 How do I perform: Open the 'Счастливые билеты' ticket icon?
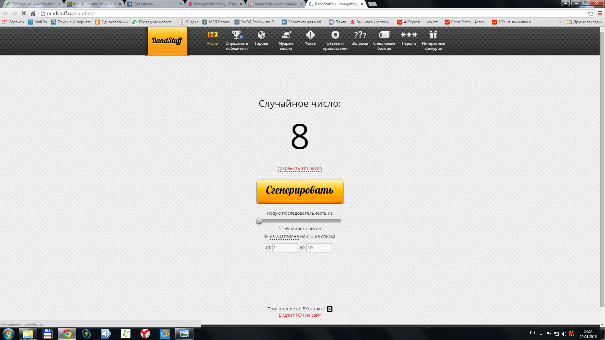pyautogui.click(x=384, y=35)
